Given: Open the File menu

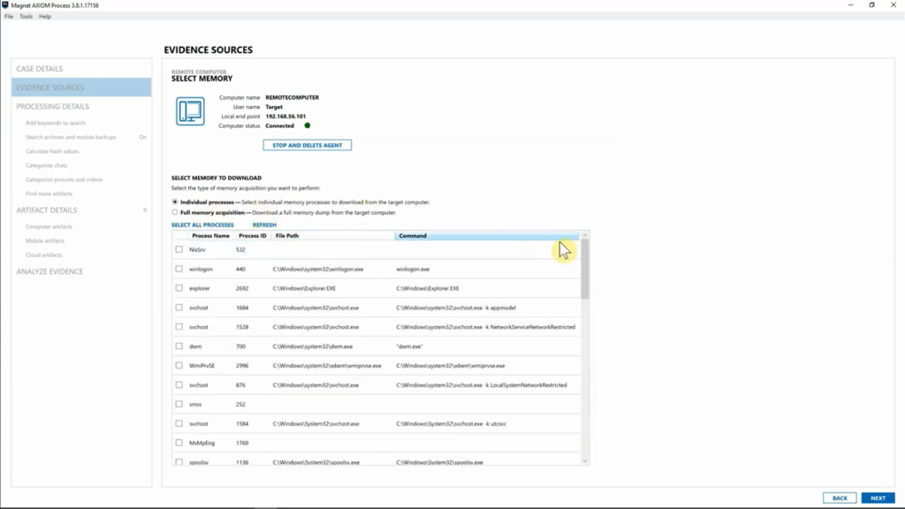Looking at the screenshot, I should point(9,16).
